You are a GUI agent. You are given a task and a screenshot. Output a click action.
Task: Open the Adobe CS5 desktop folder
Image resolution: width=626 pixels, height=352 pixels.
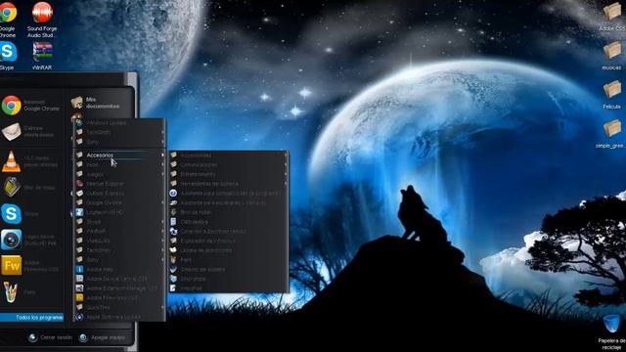pos(611,17)
